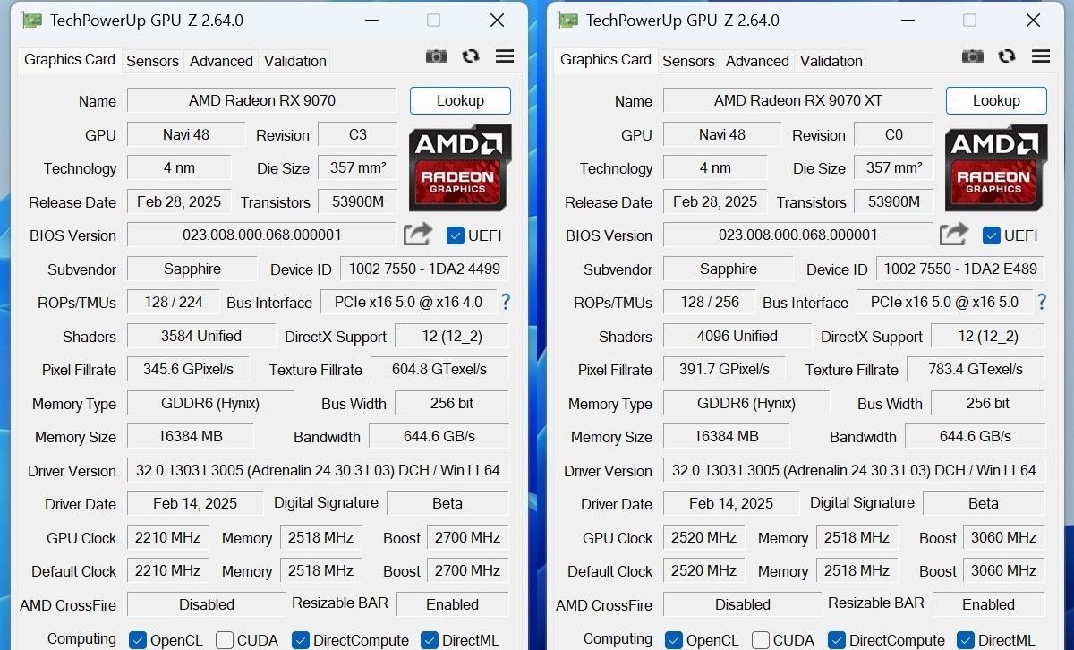Select Graphics Card tab in left window
1074x650 pixels.
point(70,59)
